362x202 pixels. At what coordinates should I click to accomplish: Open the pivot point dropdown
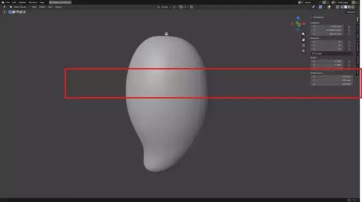(x=175, y=7)
